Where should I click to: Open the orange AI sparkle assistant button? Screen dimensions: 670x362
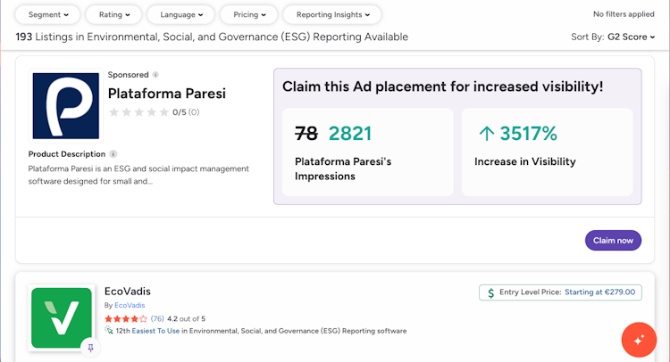pos(639,340)
